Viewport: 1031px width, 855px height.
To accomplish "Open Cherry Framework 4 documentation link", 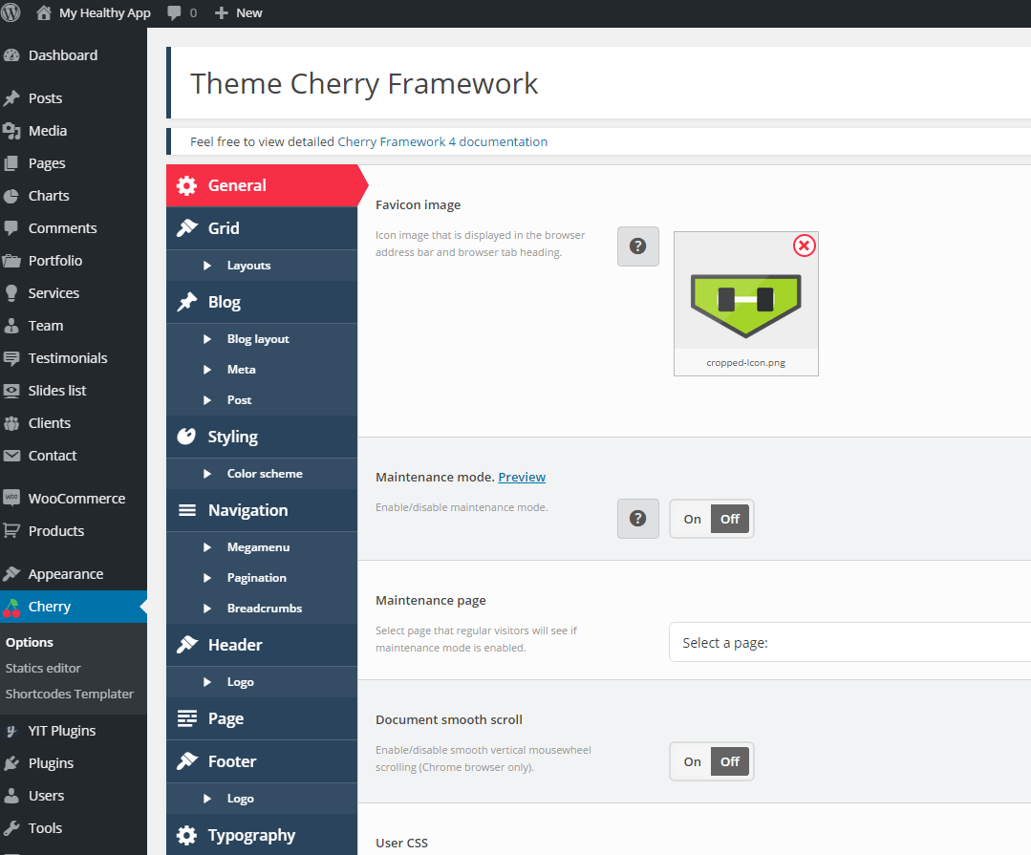I will pos(442,141).
